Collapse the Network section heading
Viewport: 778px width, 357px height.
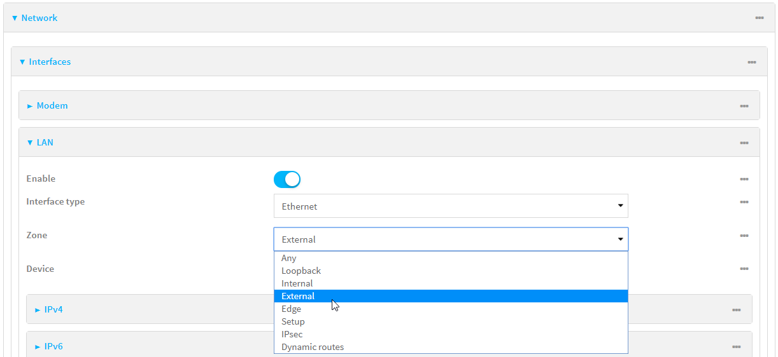39,18
